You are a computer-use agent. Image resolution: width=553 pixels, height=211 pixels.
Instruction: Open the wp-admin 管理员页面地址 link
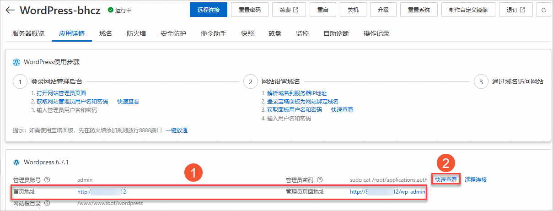[388, 192]
